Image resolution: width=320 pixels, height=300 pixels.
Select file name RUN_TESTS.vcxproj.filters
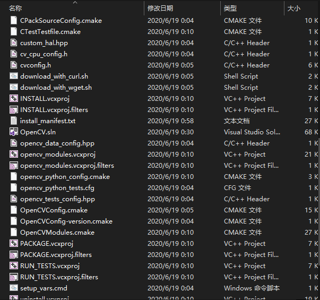[59, 277]
